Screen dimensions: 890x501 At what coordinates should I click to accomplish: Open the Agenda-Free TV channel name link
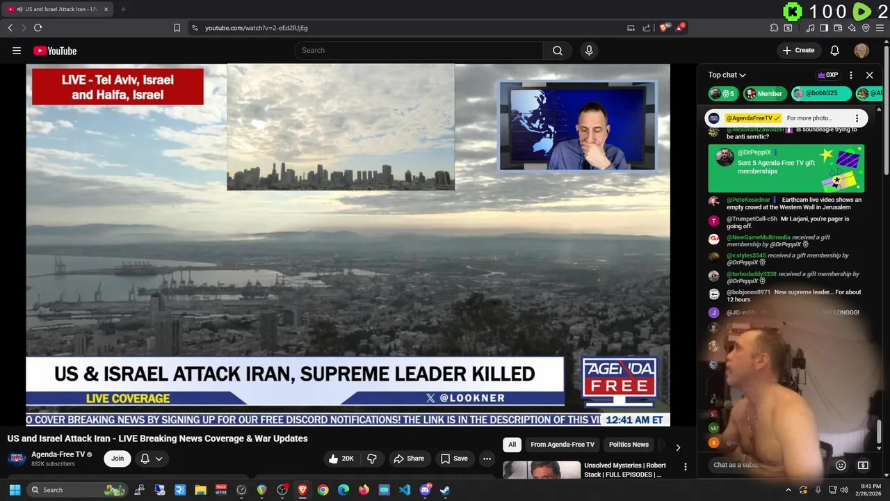pyautogui.click(x=58, y=454)
